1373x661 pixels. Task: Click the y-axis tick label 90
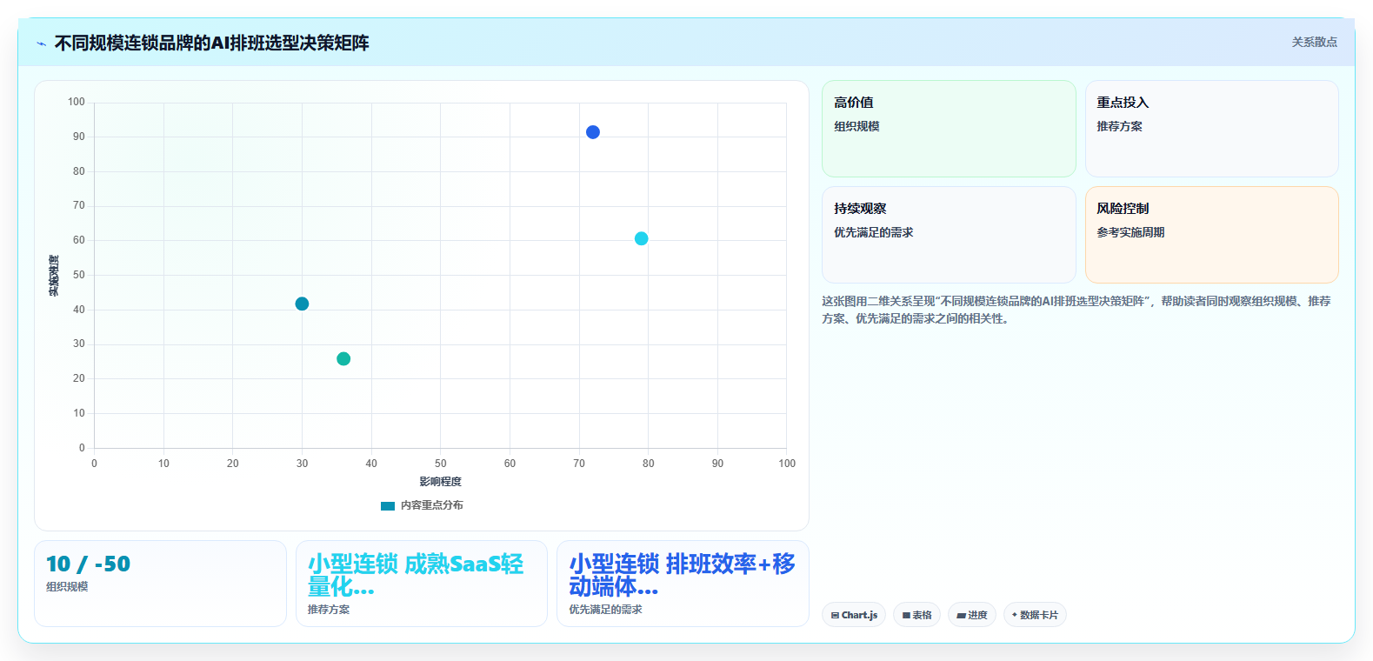79,137
